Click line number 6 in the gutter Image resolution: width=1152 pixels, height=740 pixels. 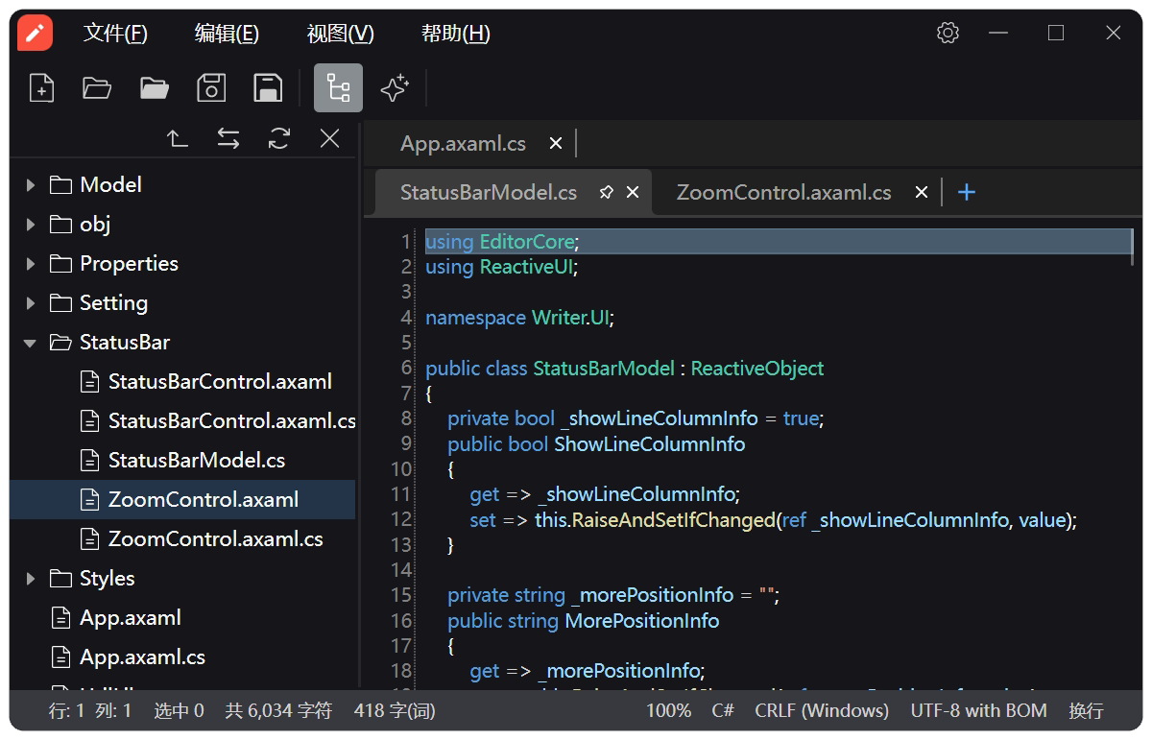click(x=406, y=369)
